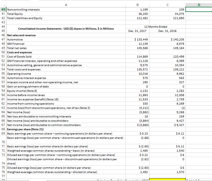Click the yellow highlighted cell at bottom
The height and width of the screenshot is (181, 212).
pos(167,180)
